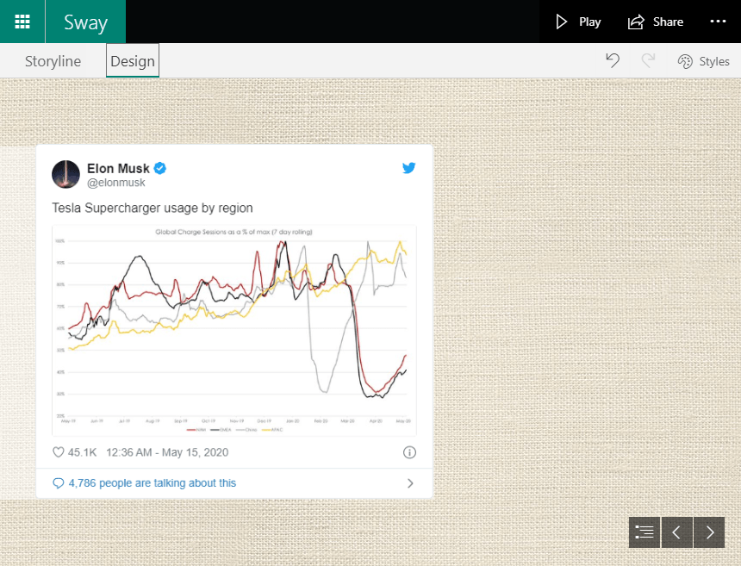
Task: Open the Share options
Action: point(656,22)
